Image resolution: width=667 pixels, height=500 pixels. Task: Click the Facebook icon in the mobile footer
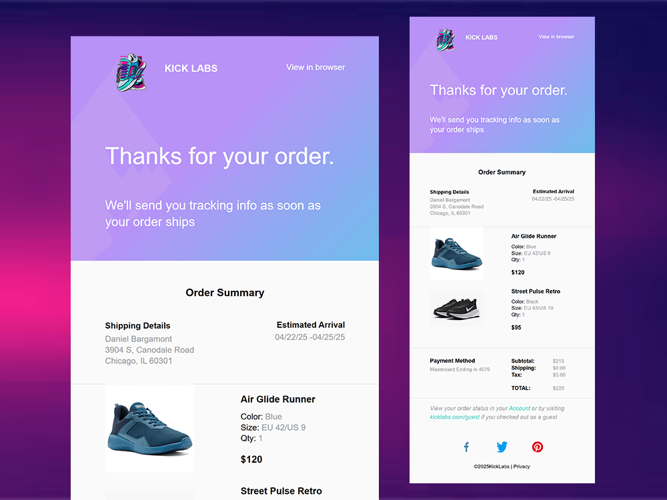click(x=466, y=447)
